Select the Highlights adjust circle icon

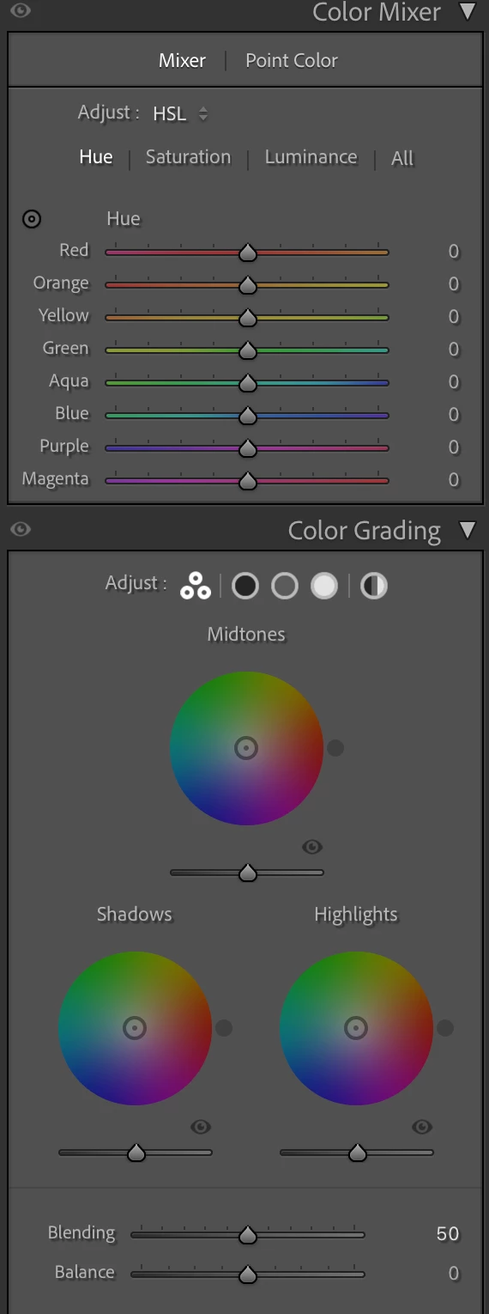(324, 587)
